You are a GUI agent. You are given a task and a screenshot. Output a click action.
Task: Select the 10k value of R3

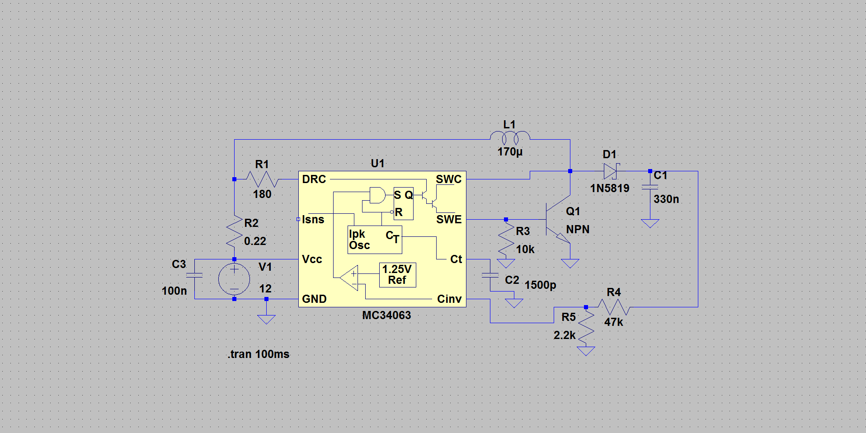[x=525, y=249]
